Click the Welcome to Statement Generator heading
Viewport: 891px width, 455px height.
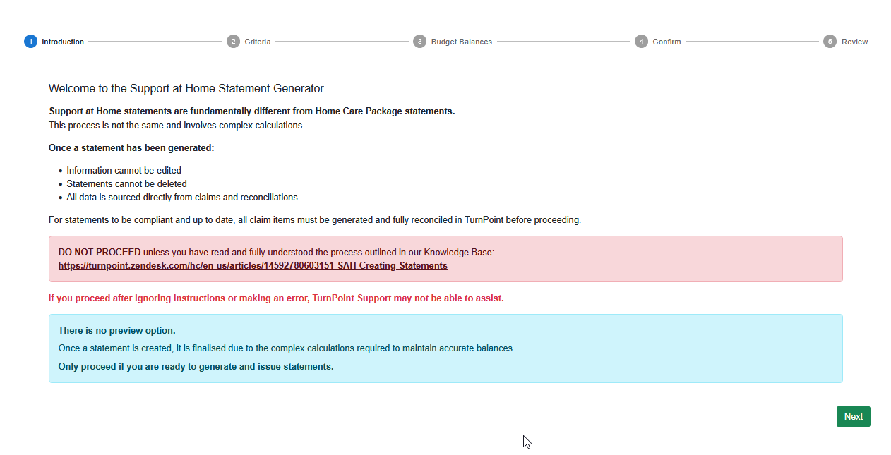coord(186,89)
